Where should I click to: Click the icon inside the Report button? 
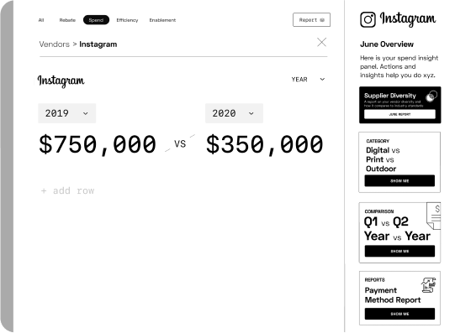coord(322,20)
